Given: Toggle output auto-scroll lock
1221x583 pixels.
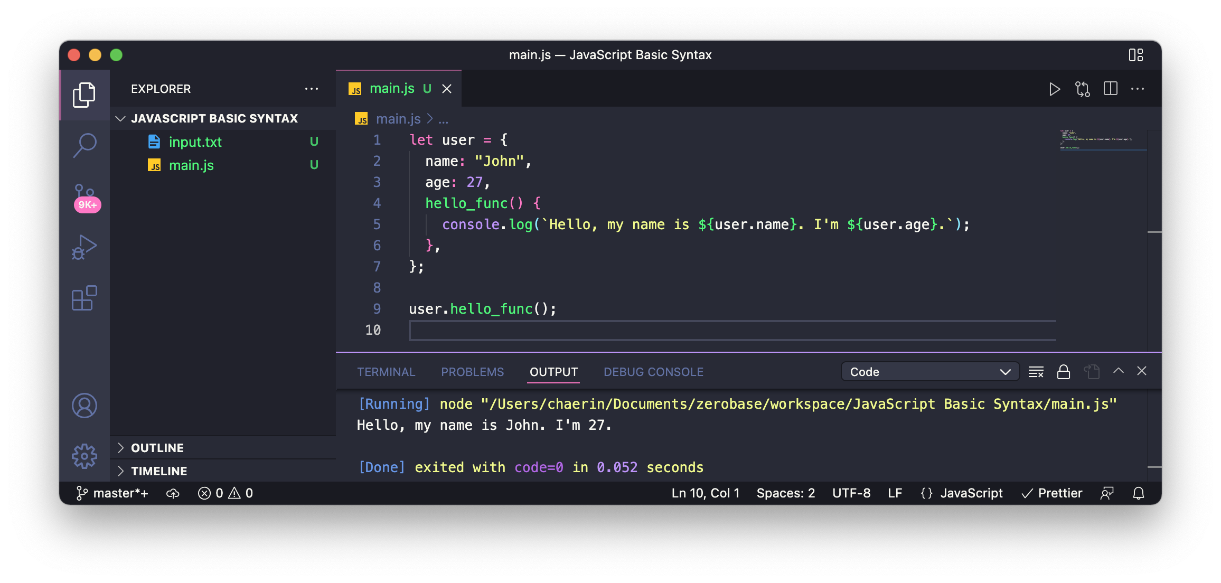Looking at the screenshot, I should (1064, 372).
